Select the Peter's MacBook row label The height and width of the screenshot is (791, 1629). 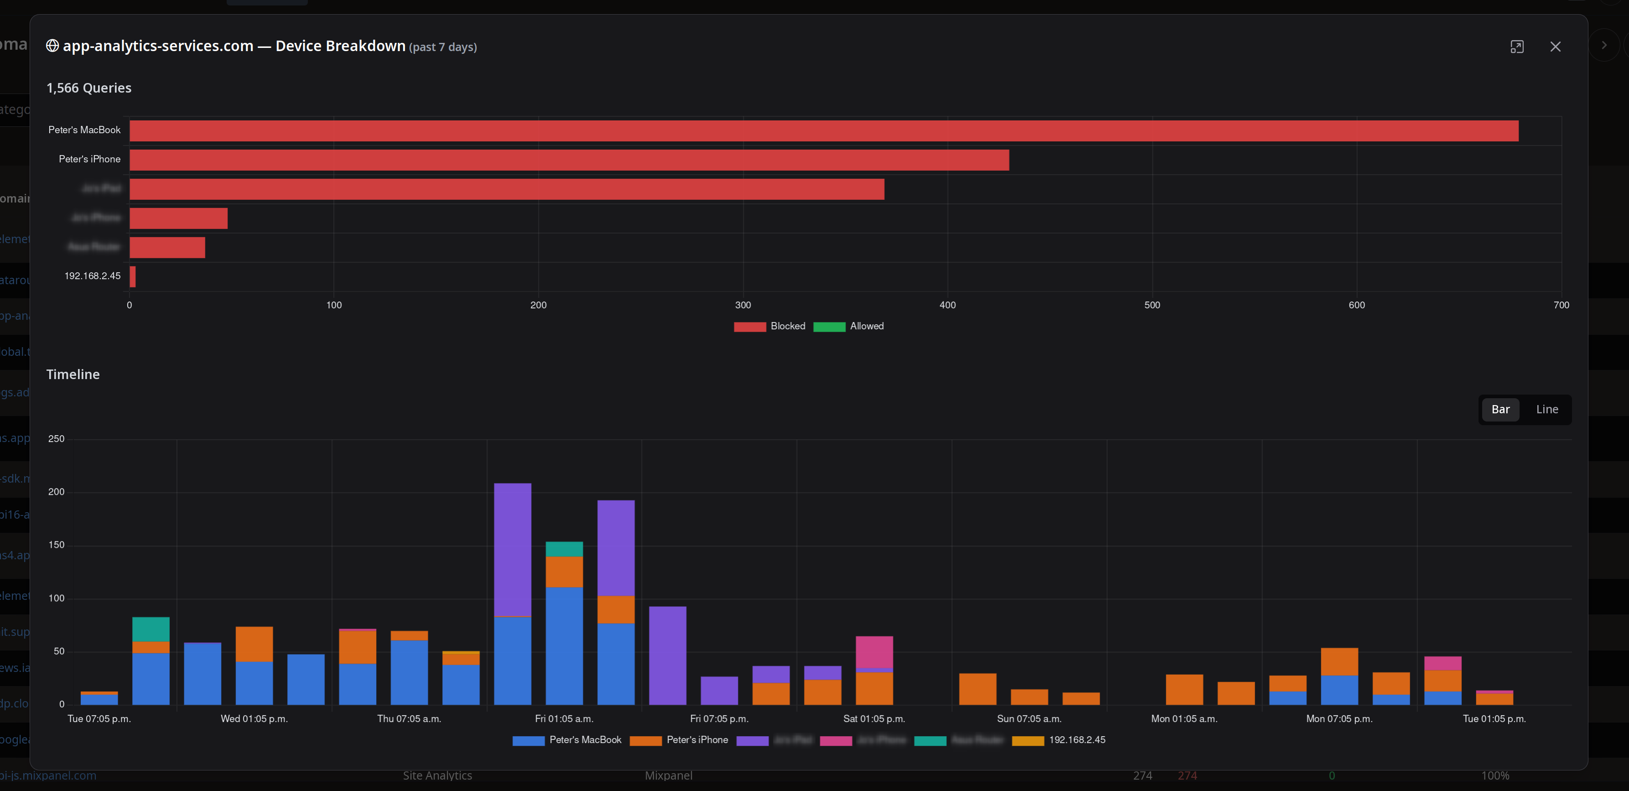tap(84, 130)
